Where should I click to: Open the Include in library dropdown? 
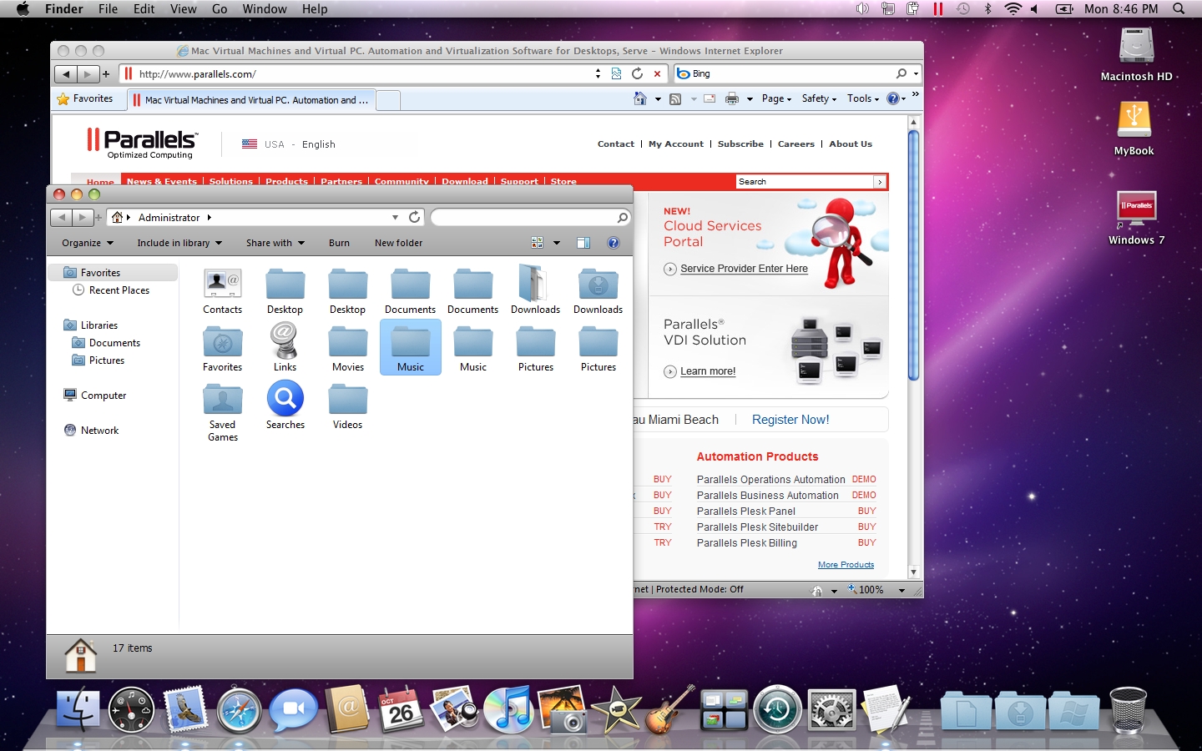pyautogui.click(x=179, y=243)
